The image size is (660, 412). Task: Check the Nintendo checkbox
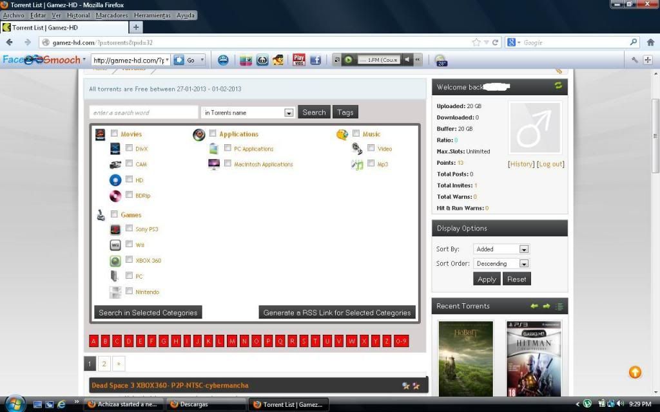[129, 291]
